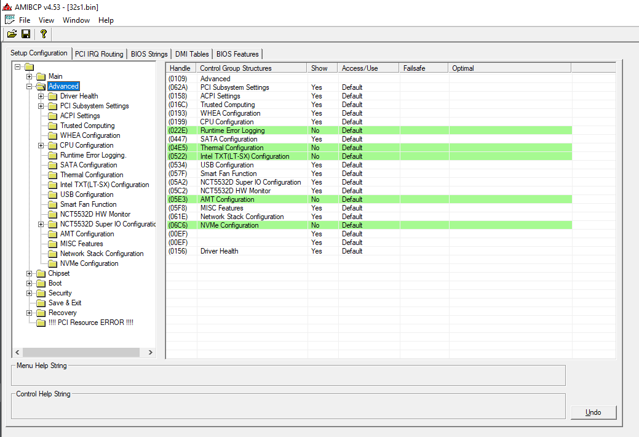Switch to the BIOS Strings tab
The width and height of the screenshot is (639, 437).
tap(149, 54)
